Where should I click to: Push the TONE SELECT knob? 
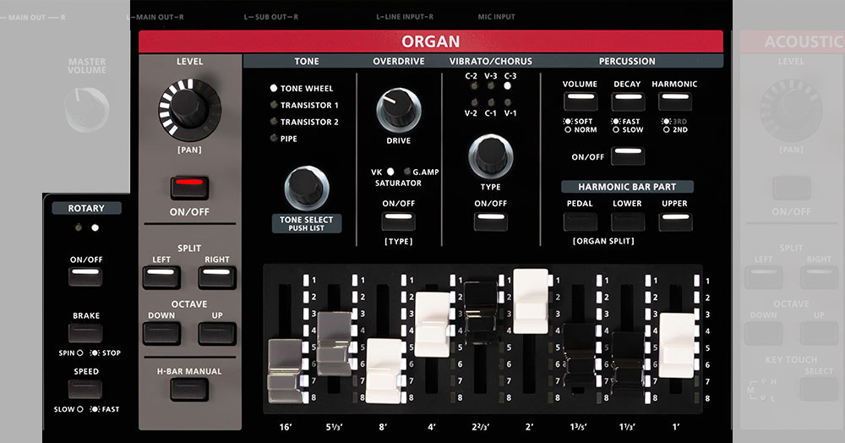pyautogui.click(x=306, y=188)
